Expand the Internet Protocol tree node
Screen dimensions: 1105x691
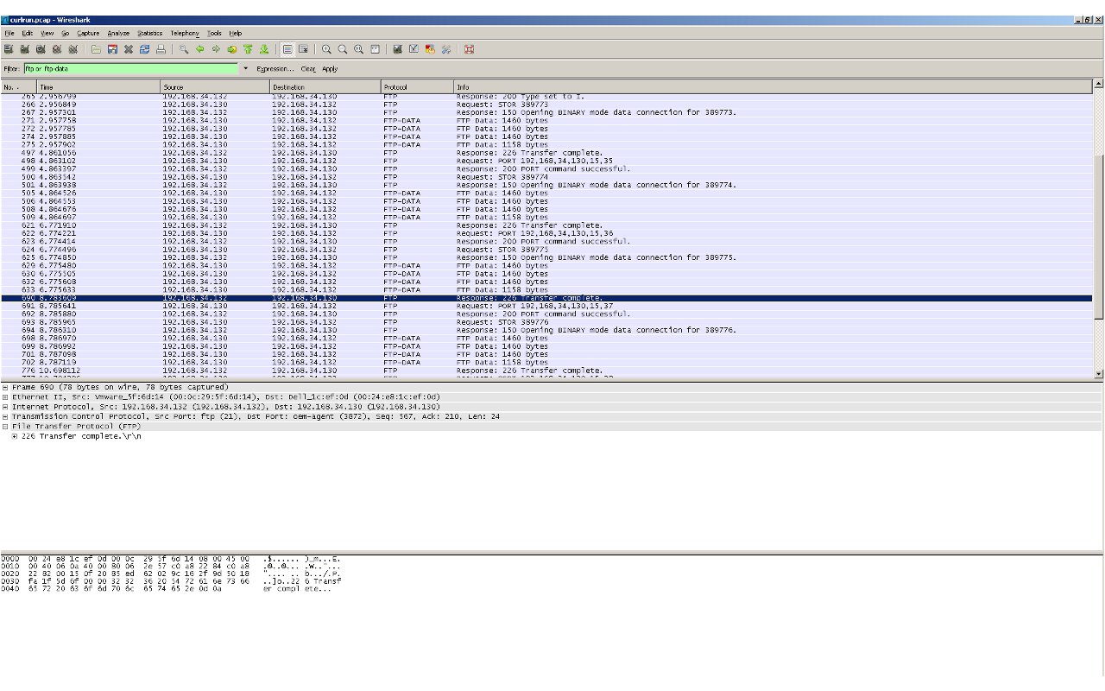5,407
